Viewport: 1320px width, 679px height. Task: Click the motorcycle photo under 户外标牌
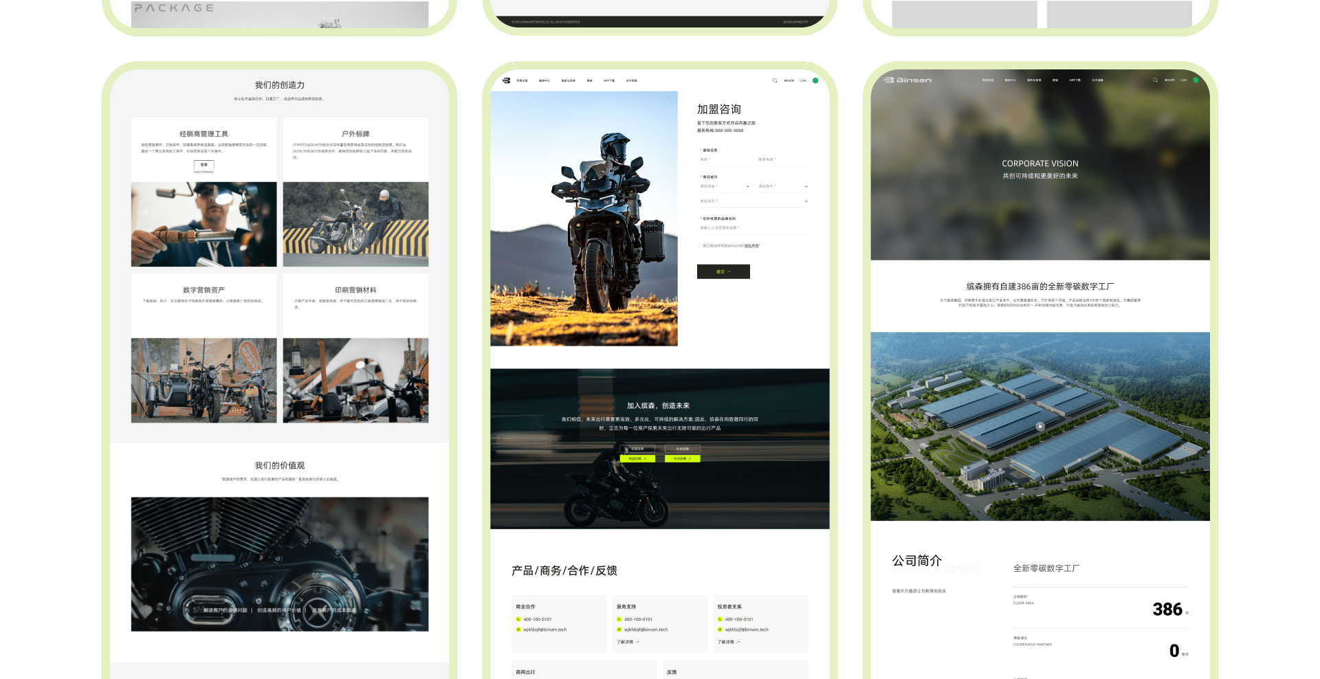click(x=355, y=224)
